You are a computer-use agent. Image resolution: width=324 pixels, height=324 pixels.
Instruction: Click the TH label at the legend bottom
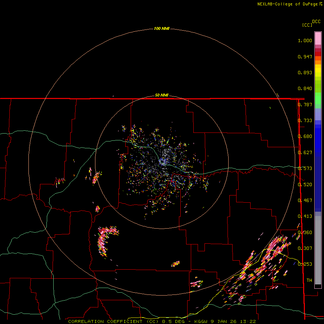tap(309, 280)
